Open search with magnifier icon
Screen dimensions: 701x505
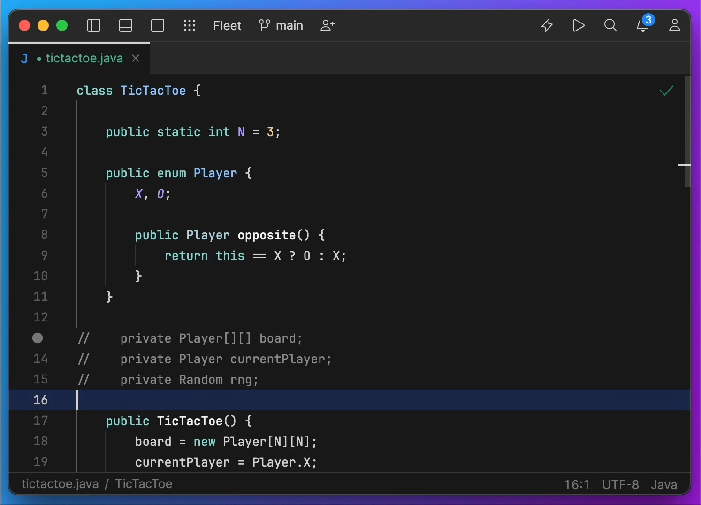(610, 25)
